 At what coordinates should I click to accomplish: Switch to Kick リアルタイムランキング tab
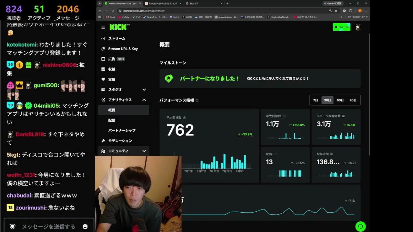(163, 3)
